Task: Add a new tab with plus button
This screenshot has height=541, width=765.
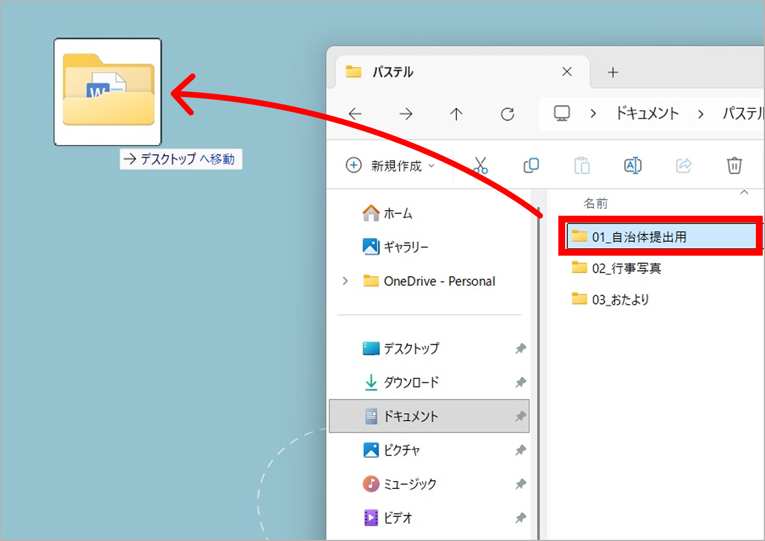Action: 613,72
